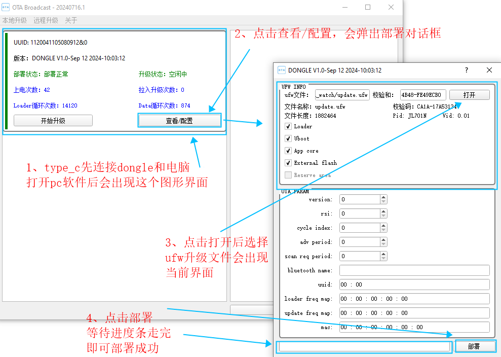Click the 部署状态: 部署正常 status text
501x357 pixels.
(41, 74)
